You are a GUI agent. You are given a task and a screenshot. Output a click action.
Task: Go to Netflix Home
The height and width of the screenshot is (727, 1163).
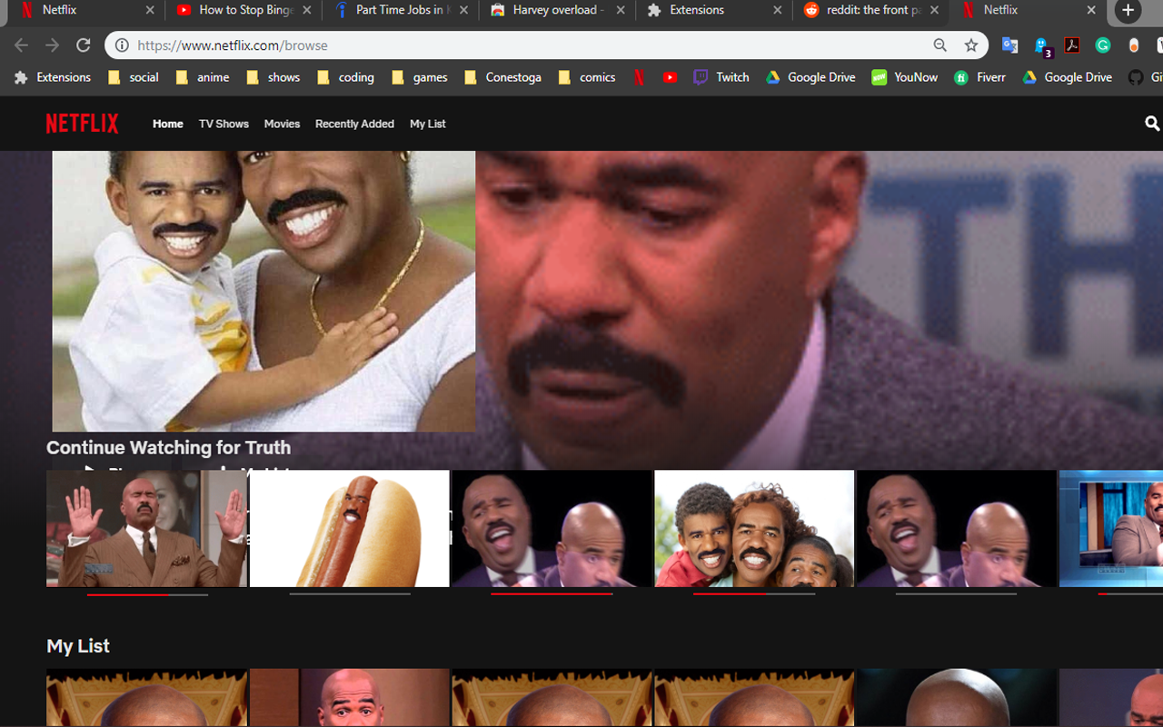click(168, 124)
